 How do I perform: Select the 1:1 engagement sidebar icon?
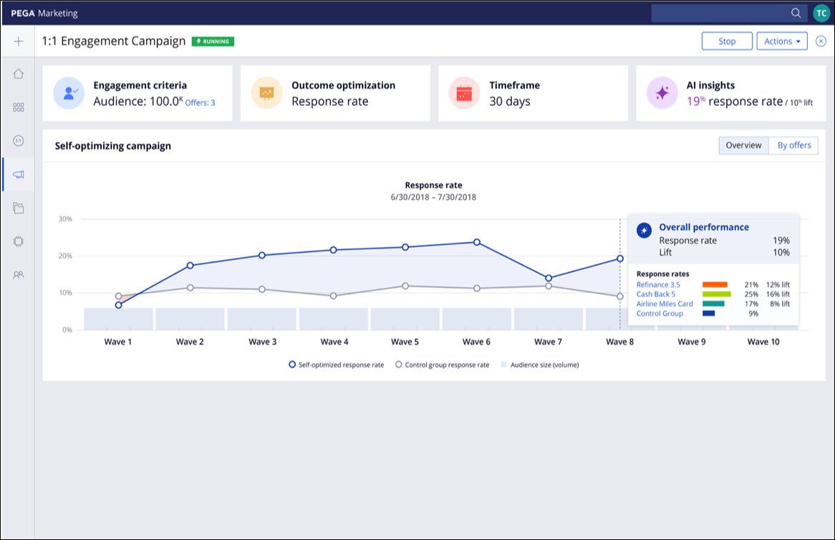pos(19,141)
